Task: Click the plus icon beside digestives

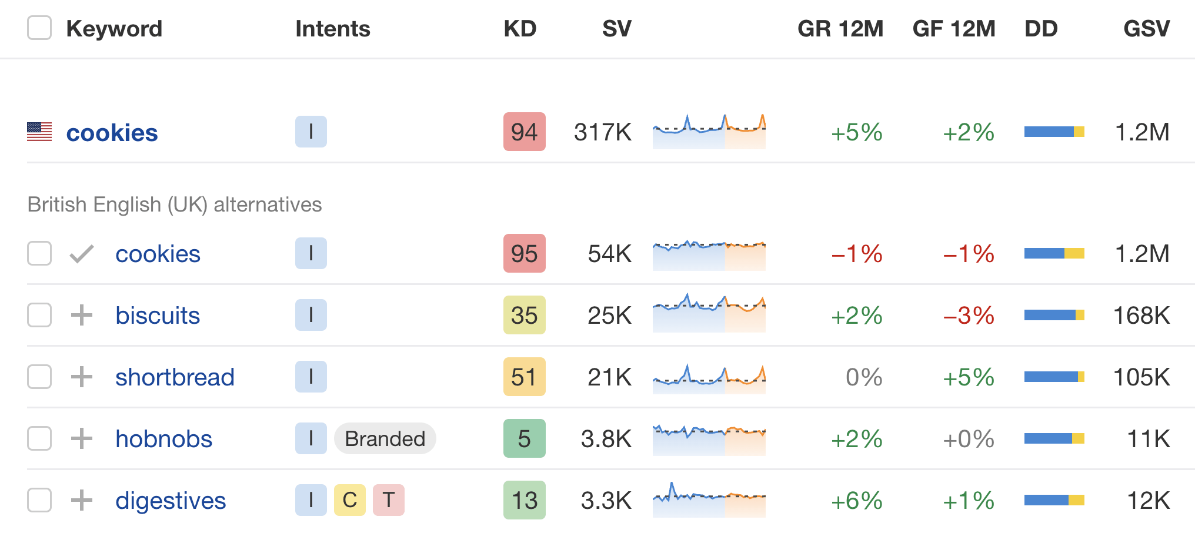Action: coord(82,501)
